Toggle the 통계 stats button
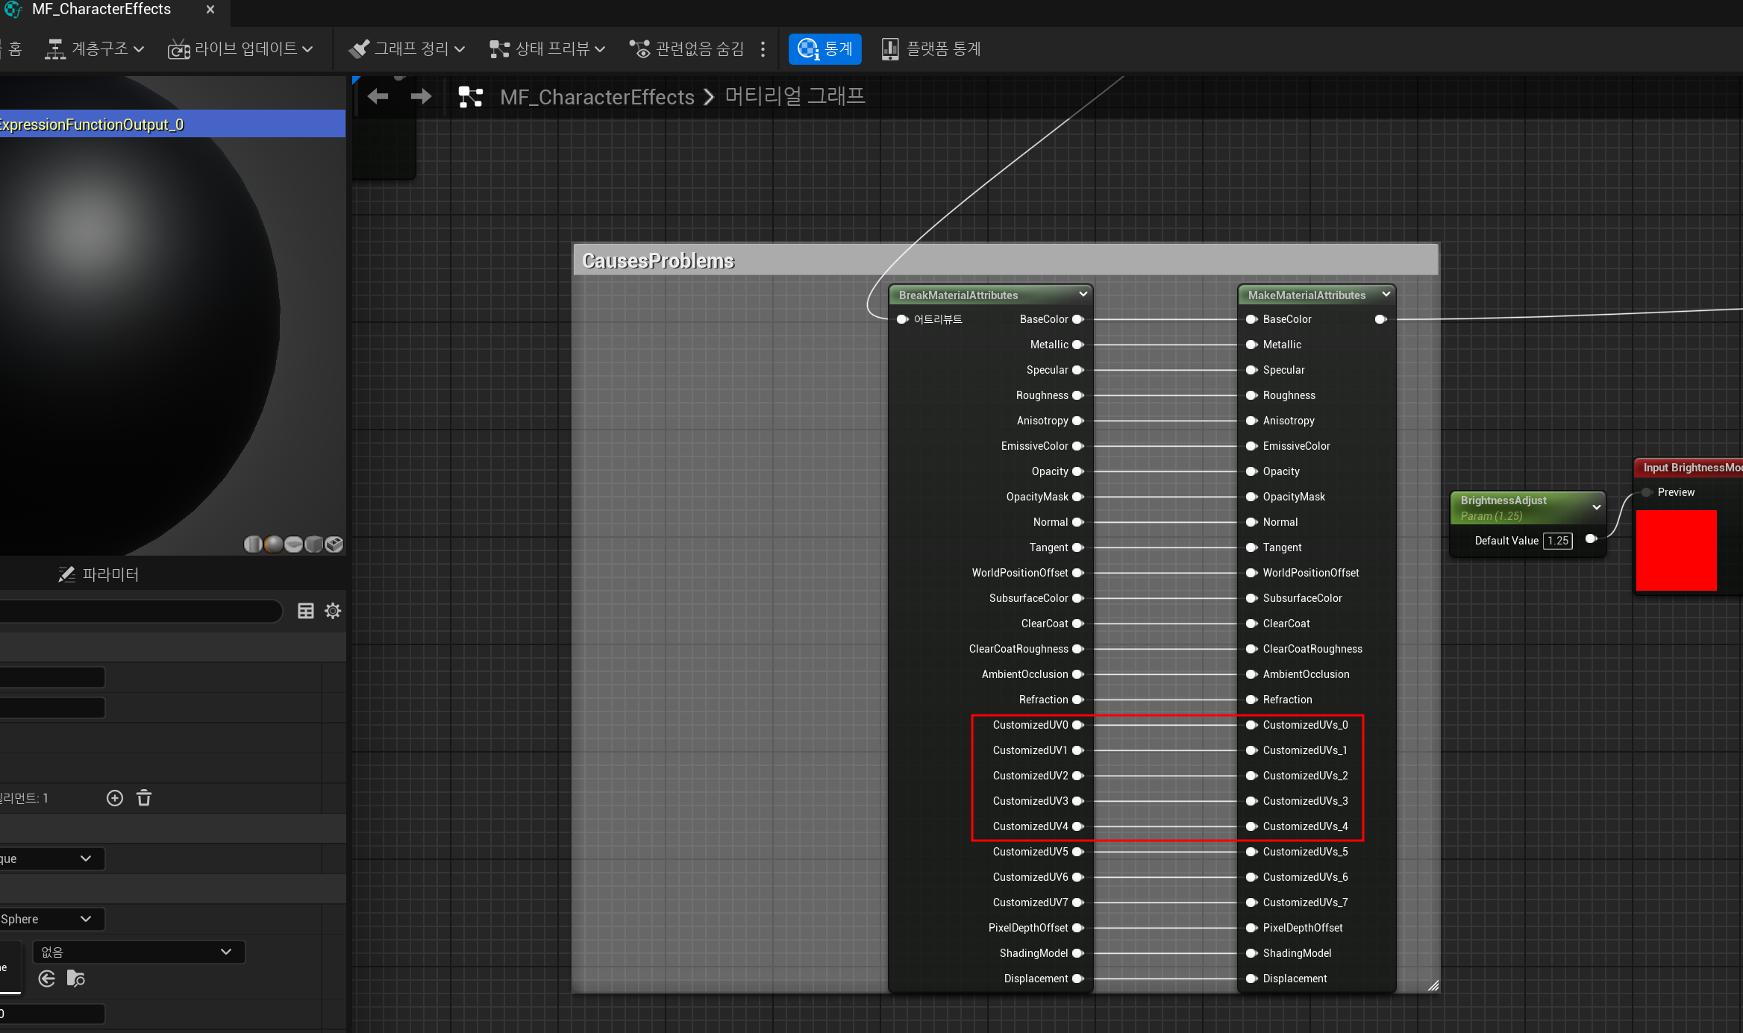This screenshot has width=1743, height=1033. click(x=824, y=49)
